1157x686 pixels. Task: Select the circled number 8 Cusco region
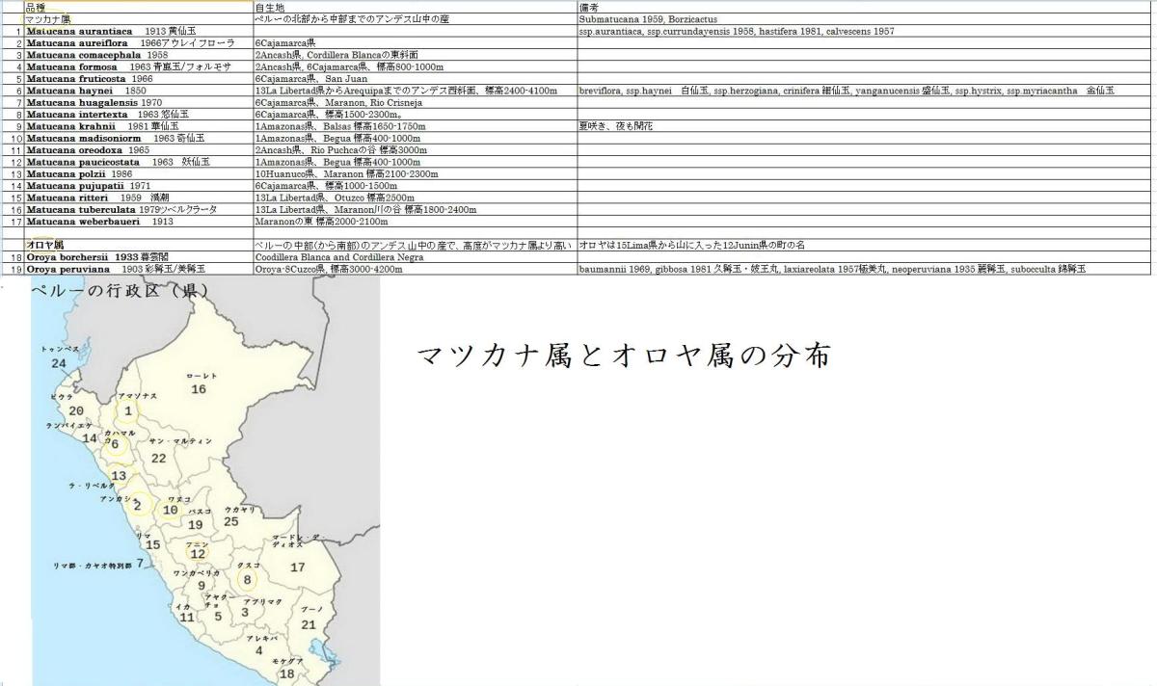(x=247, y=579)
